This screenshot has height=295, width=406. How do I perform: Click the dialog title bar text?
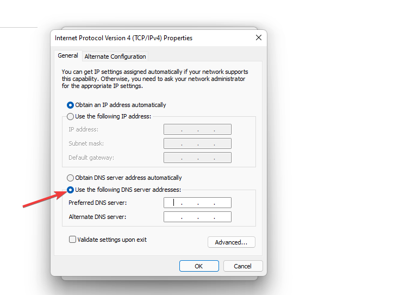click(x=123, y=38)
